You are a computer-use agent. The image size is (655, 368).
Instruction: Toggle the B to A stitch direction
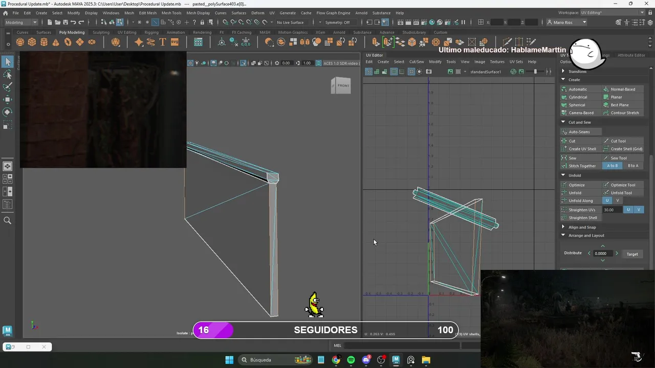point(633,166)
